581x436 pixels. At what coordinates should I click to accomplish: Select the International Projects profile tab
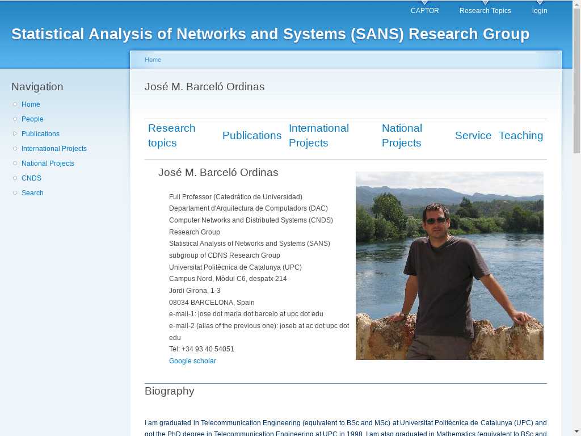click(x=319, y=135)
